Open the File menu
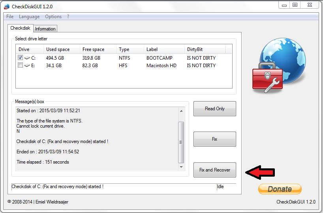 (10, 17)
